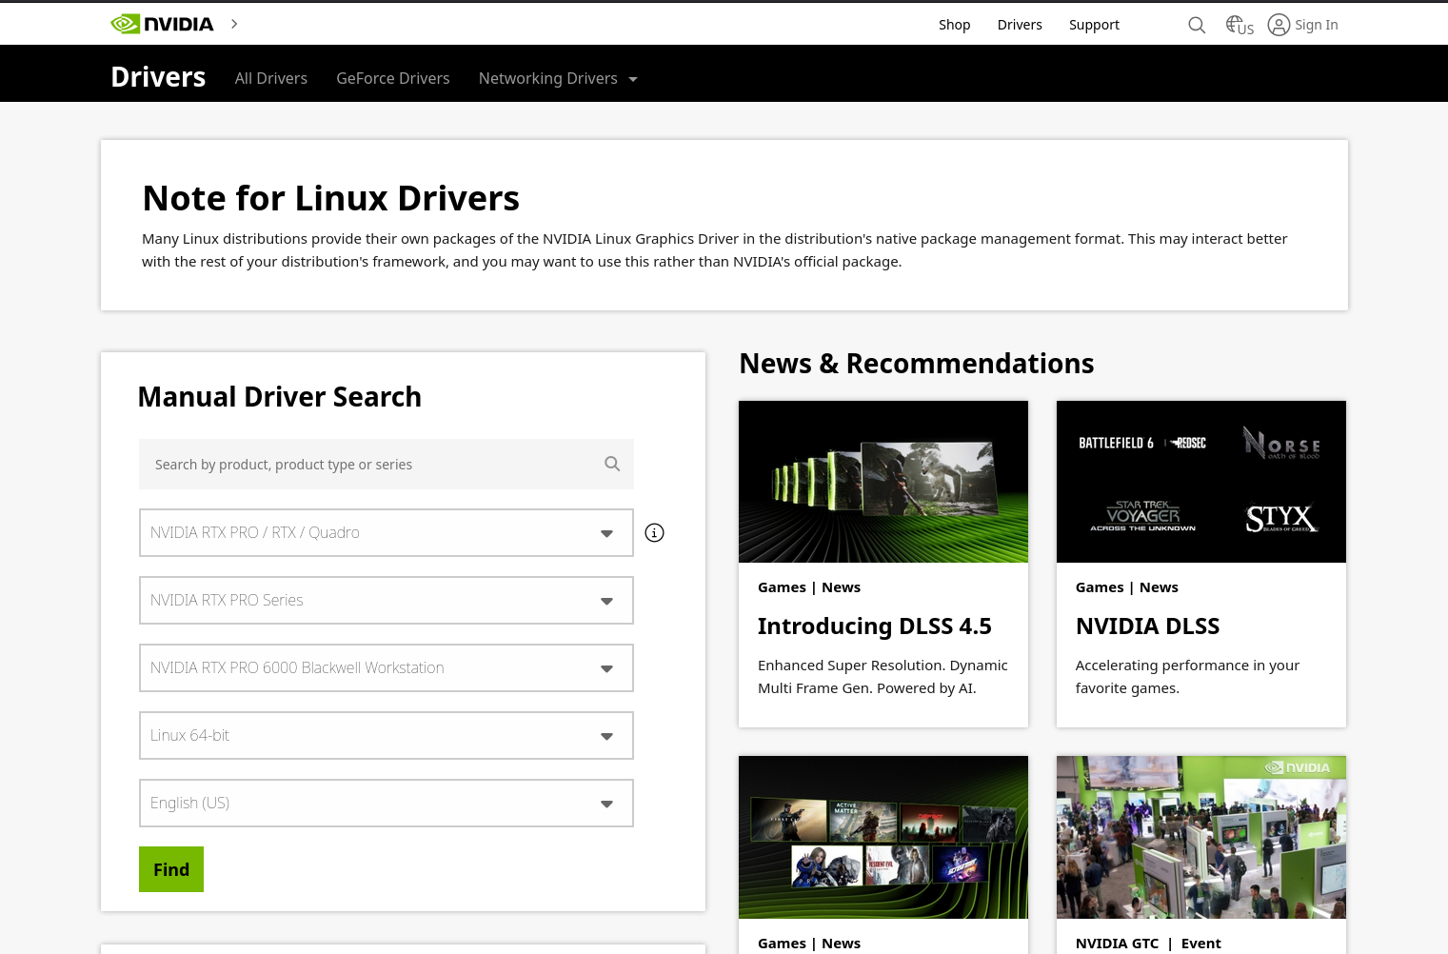Viewport: 1448px width, 954px height.
Task: Open the Battlefield 6 and STYX games thumbnail
Action: (1201, 482)
